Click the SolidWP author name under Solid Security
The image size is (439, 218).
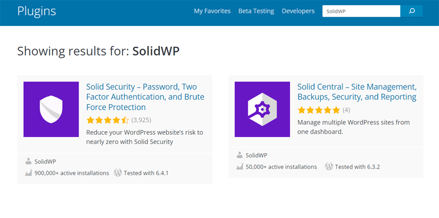coord(46,161)
